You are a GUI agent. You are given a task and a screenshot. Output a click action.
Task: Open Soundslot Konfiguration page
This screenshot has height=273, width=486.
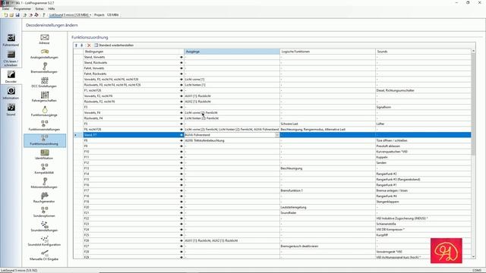45,241
